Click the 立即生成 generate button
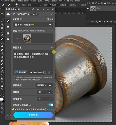Screen dimensions: 116x125 pyautogui.click(x=33, y=115)
